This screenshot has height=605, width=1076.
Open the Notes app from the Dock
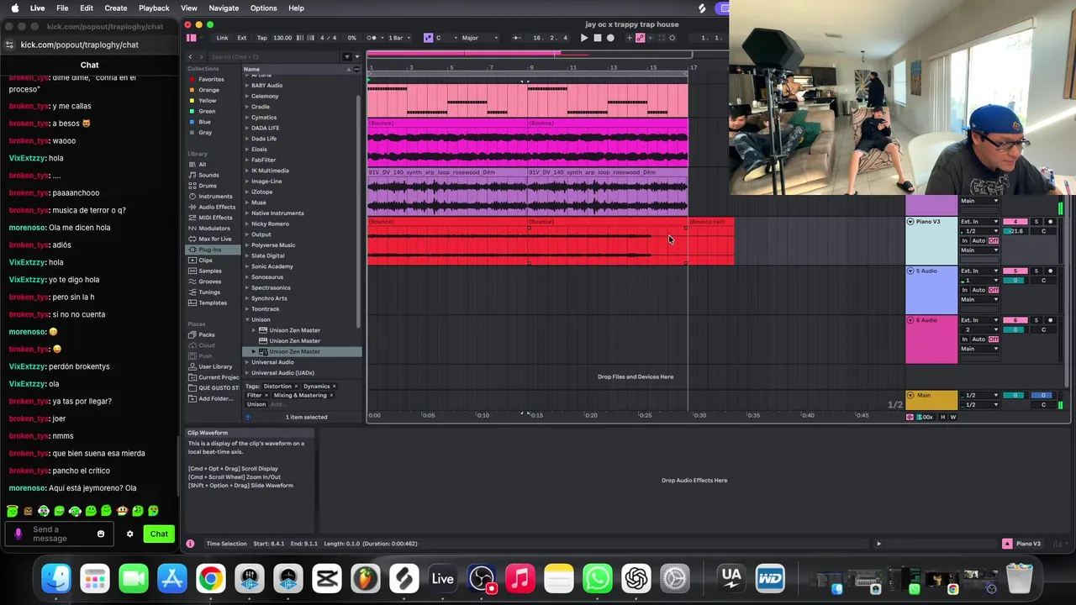point(559,578)
